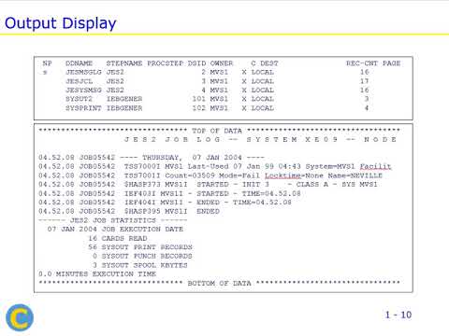Click the Output Display slide title
The width and height of the screenshot is (449, 336).
coord(61,23)
